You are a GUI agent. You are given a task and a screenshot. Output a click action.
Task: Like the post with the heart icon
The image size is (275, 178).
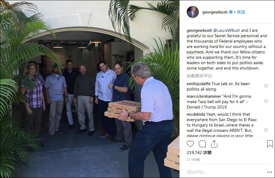(x=190, y=144)
